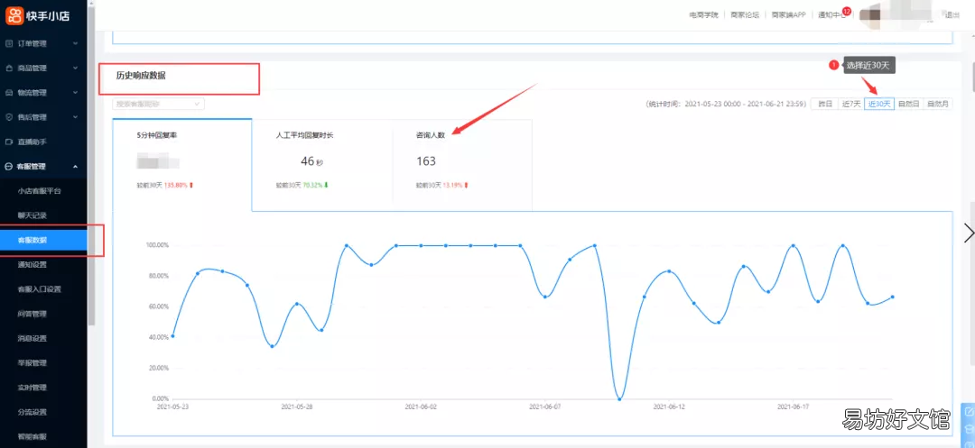Open the 商家论坛 link
The width and height of the screenshot is (975, 448).
[x=745, y=15]
